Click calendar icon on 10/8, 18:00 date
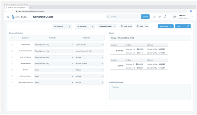The image size is (197, 115). click(122, 26)
